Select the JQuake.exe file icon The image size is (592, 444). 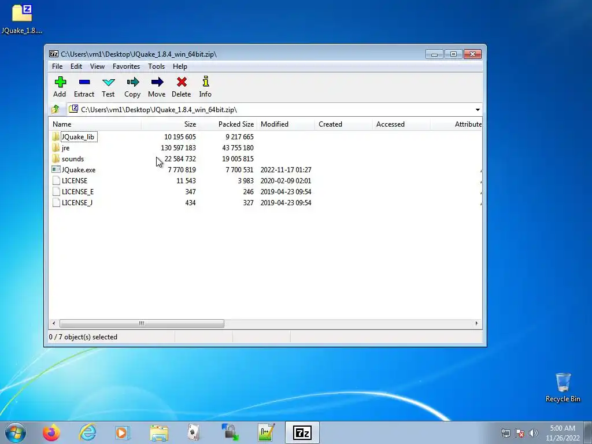(x=56, y=169)
